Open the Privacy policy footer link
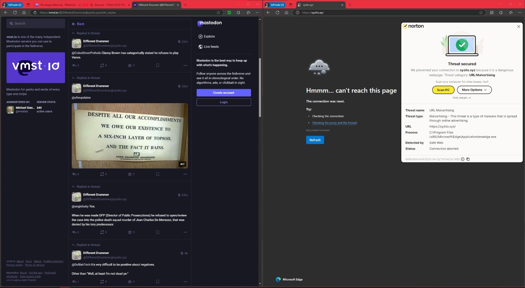This screenshot has width=525, height=288. tap(15, 265)
